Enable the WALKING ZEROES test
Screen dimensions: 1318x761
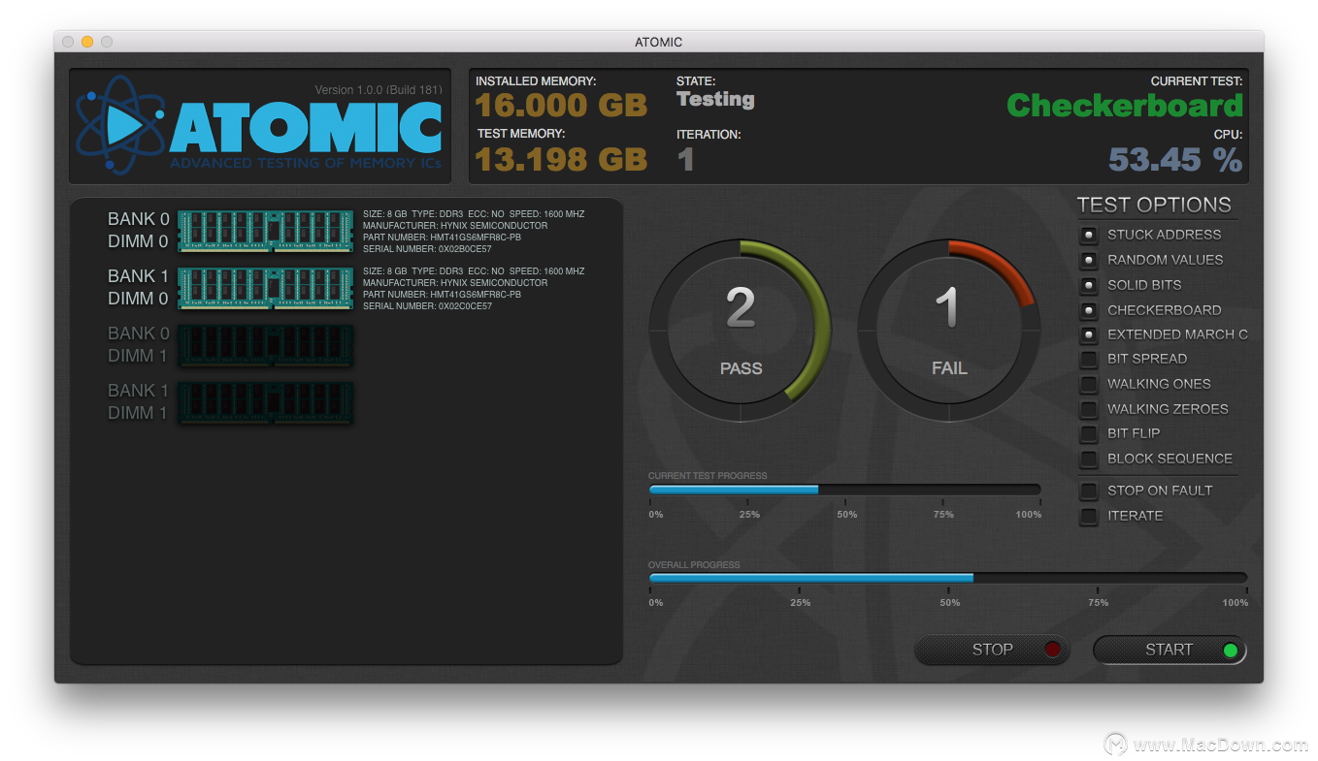1089,409
